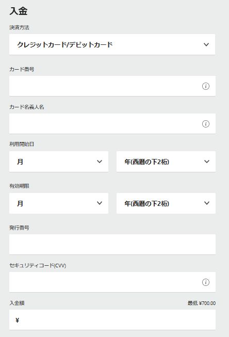
Task: Click the 発行番号 label text
Action: pos(19,228)
